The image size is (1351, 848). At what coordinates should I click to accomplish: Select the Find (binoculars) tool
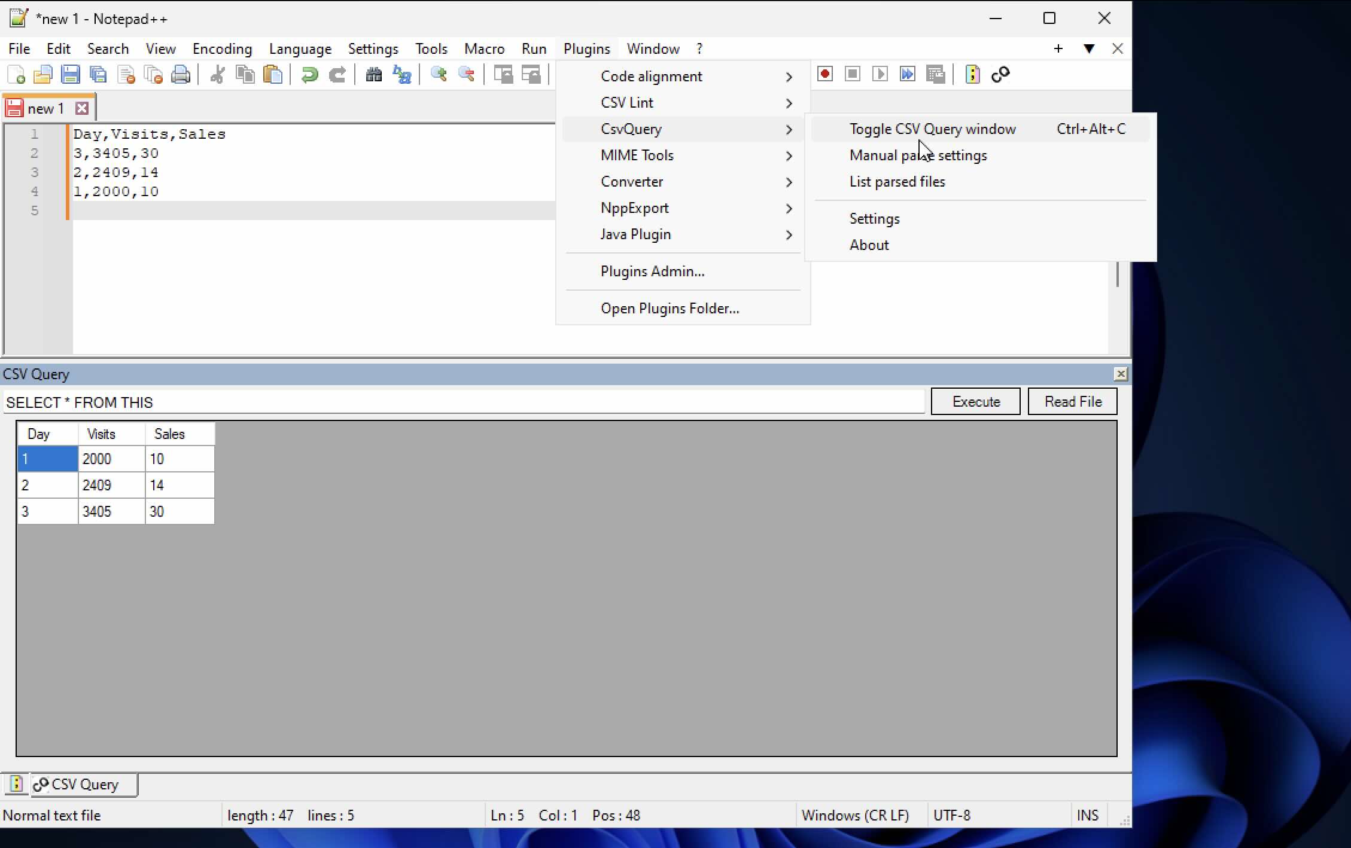click(373, 74)
